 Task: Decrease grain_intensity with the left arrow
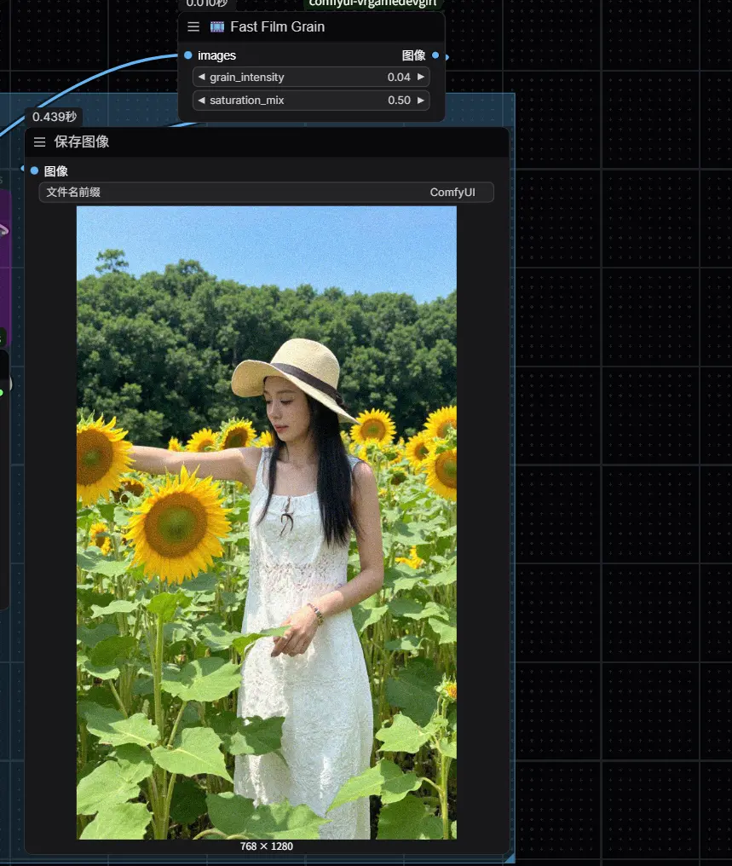201,78
